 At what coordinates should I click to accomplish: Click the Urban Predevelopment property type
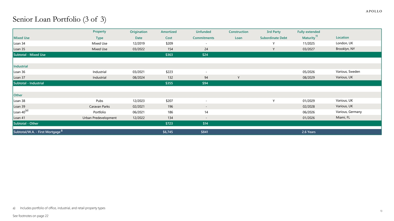[99, 118]
